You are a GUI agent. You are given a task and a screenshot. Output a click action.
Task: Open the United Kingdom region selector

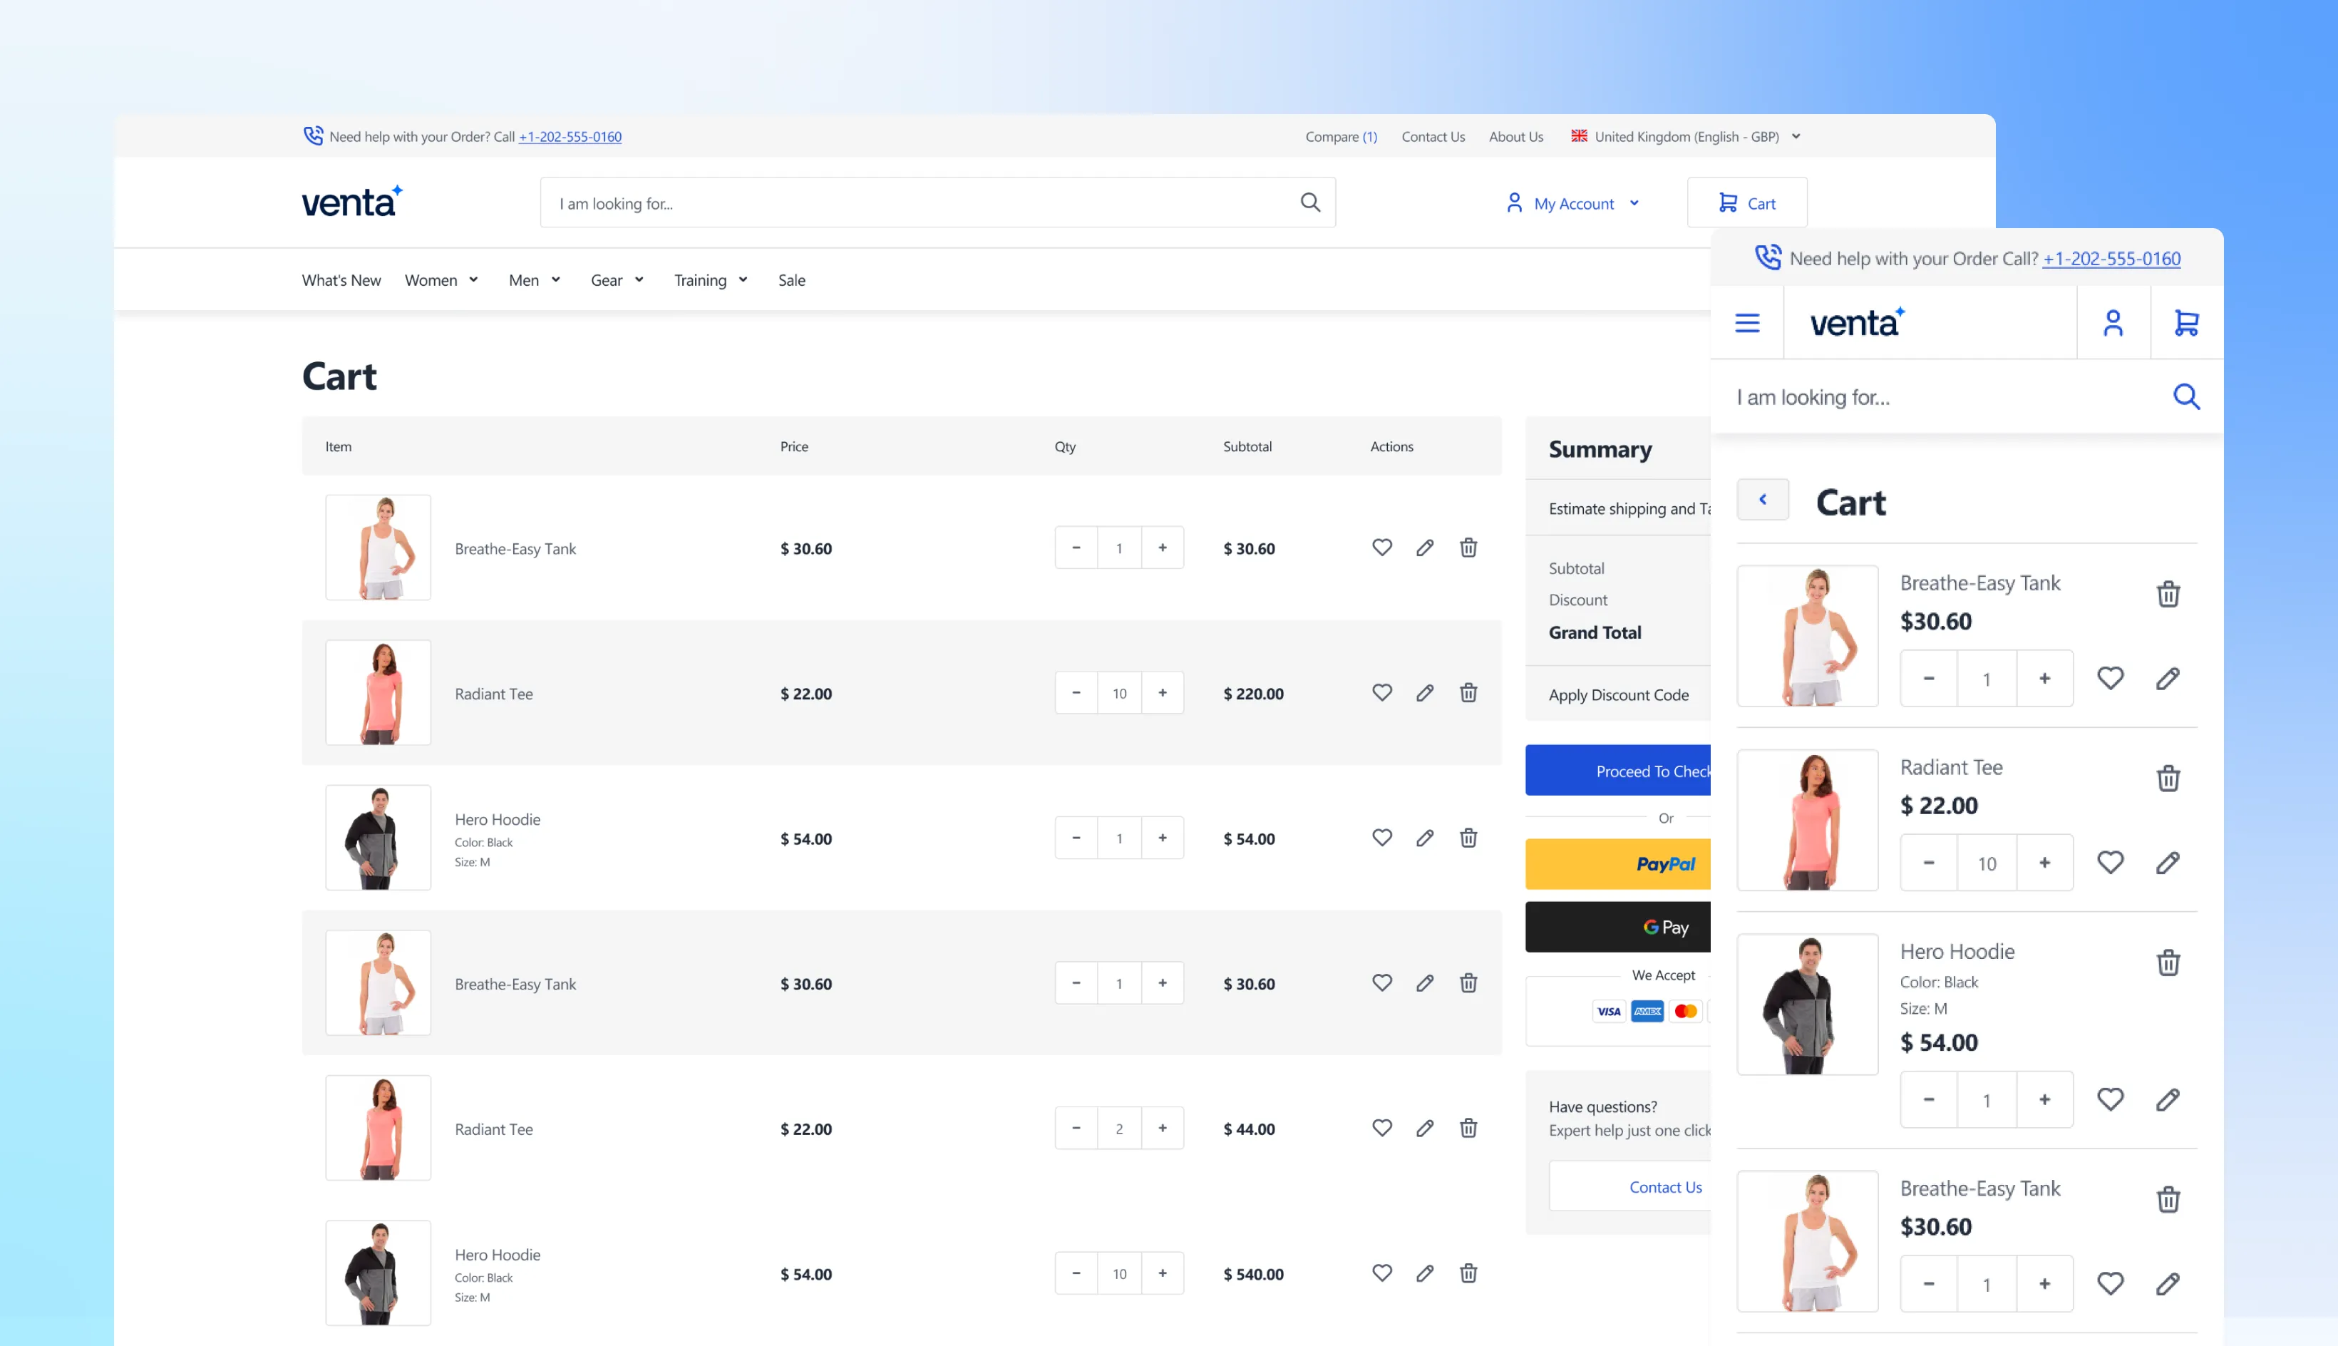pyautogui.click(x=1686, y=137)
